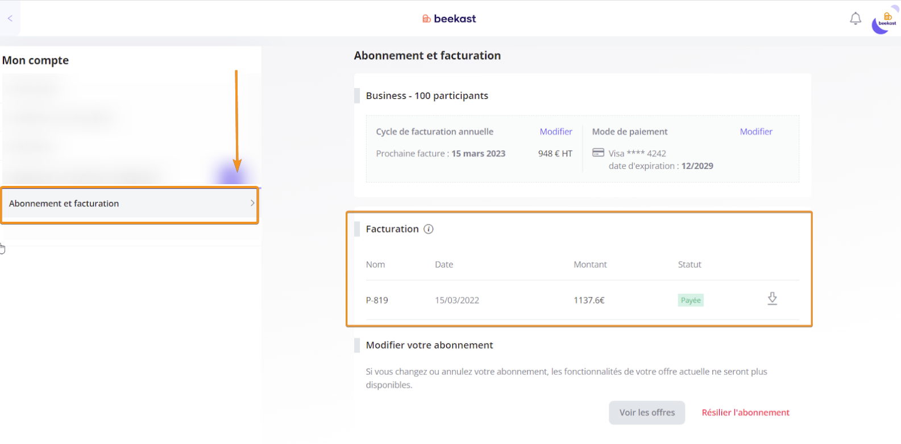
Task: Select Abonnement et facturation menu entry
Action: click(64, 204)
